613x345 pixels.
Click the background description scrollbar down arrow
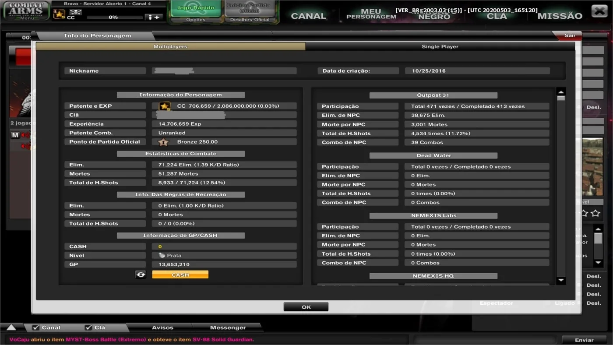click(x=598, y=263)
